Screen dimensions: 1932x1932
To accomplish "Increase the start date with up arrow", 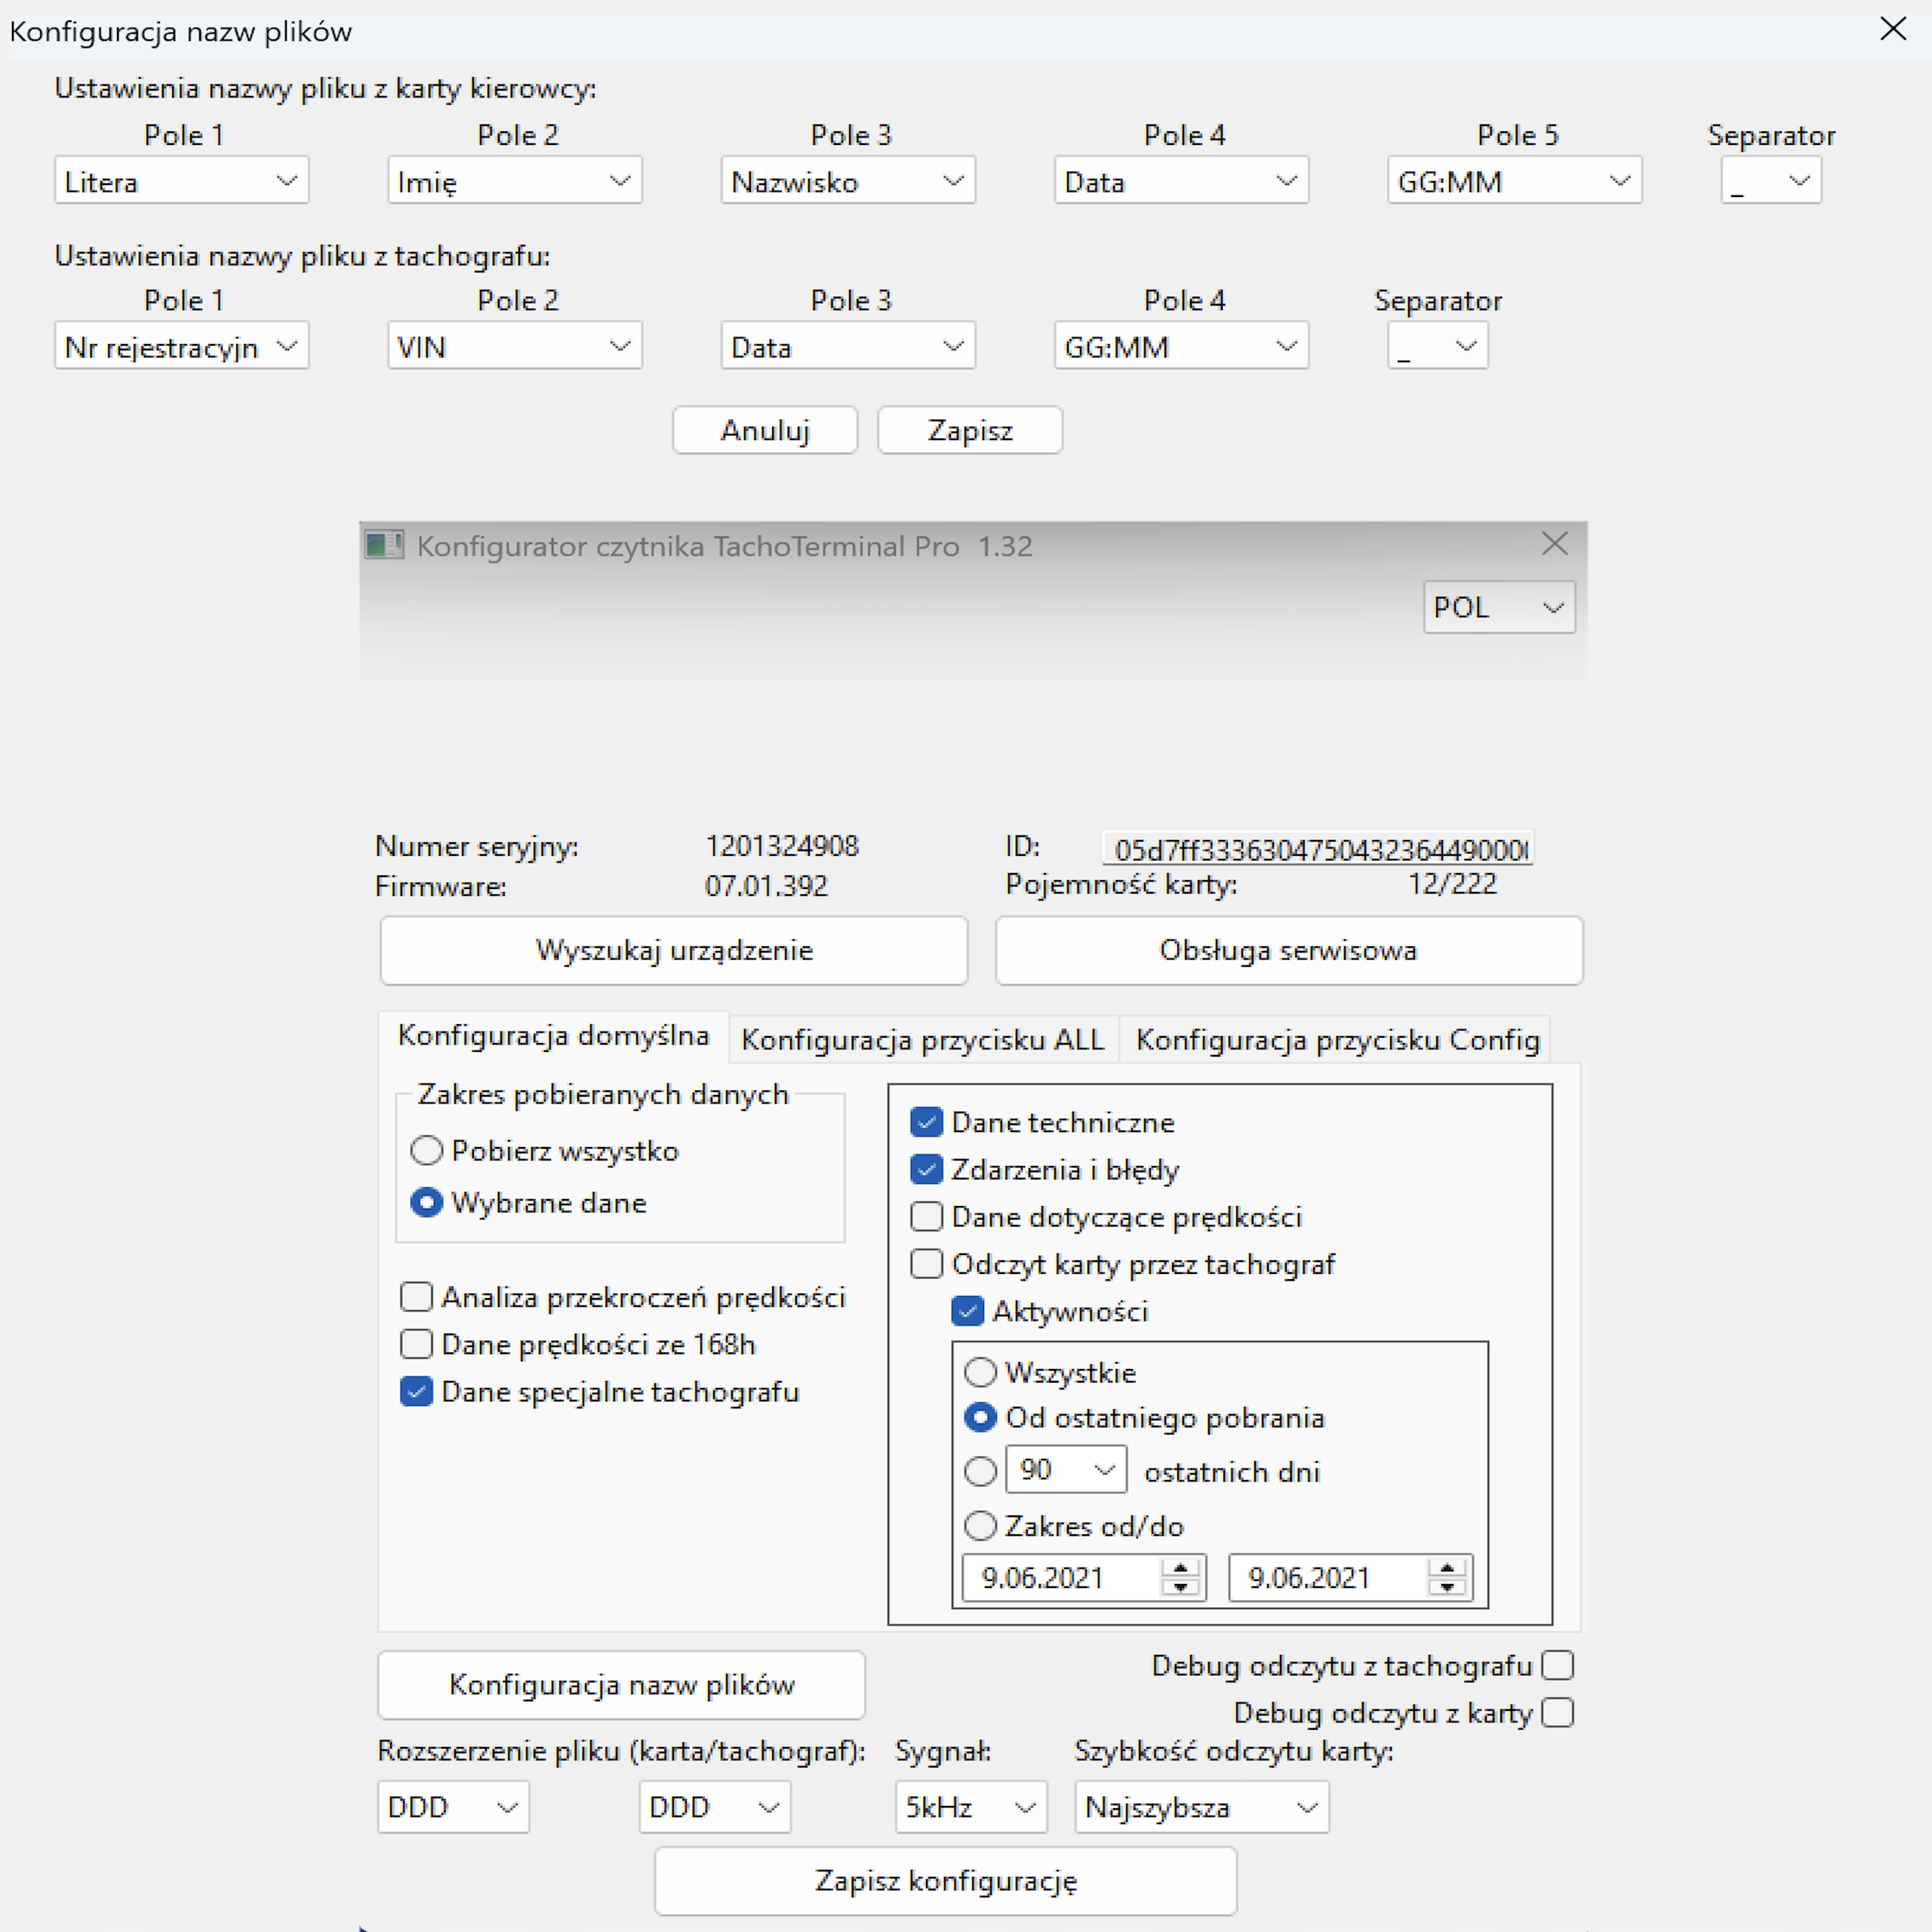I will (1181, 1568).
